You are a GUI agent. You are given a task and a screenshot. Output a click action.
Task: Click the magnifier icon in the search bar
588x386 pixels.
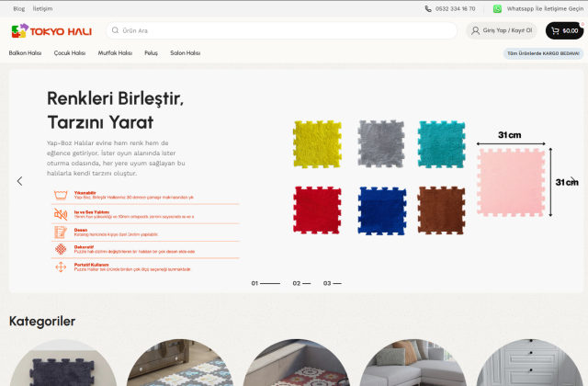click(115, 30)
